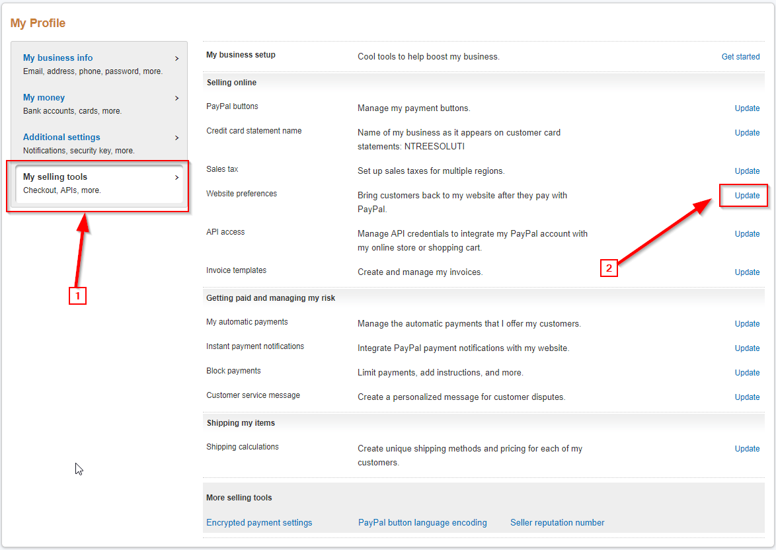Click the 'More selling tools' header
This screenshot has height=550, width=776.
pyautogui.click(x=239, y=498)
